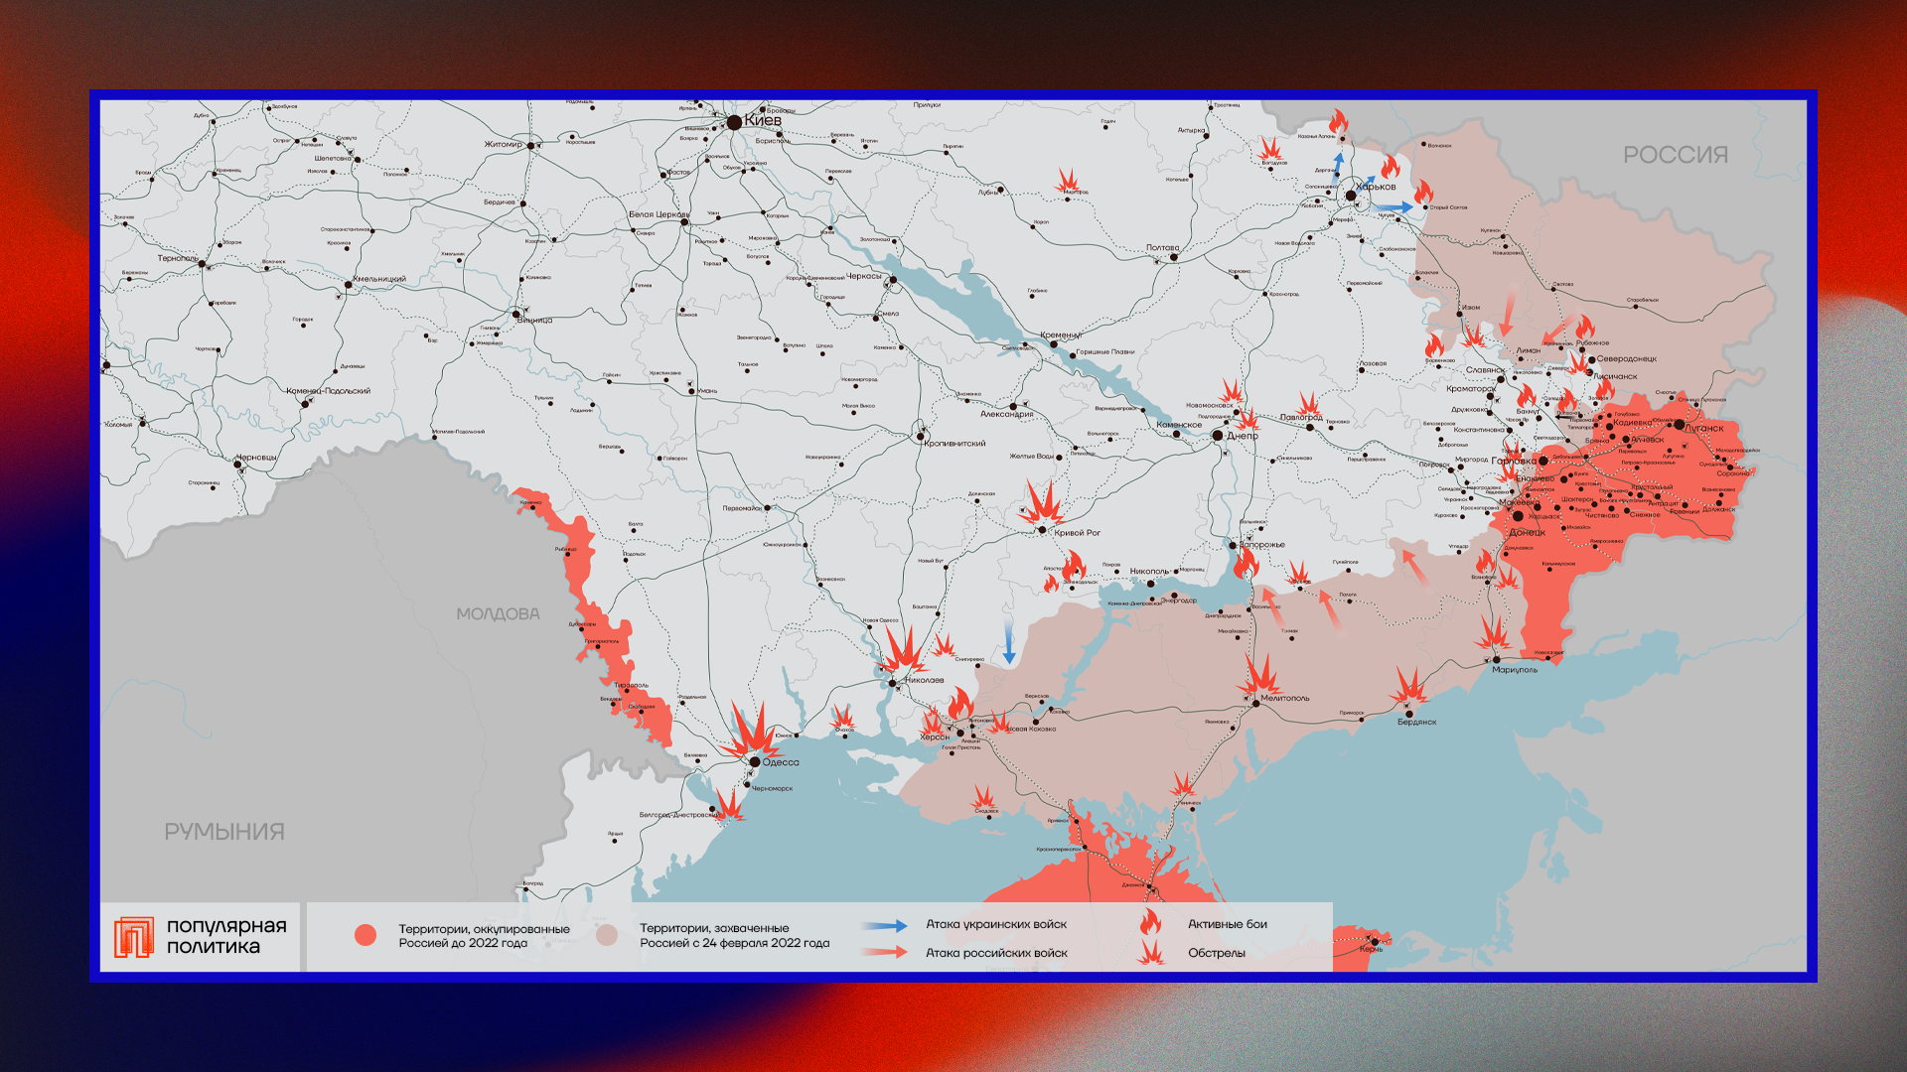Click the Новая Каховка label

1031,729
